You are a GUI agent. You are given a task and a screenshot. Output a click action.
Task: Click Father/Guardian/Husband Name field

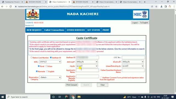(133, 70)
